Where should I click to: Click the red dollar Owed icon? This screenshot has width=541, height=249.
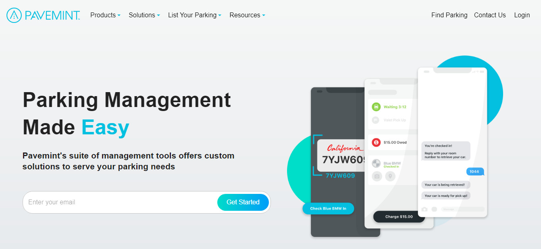point(376,142)
